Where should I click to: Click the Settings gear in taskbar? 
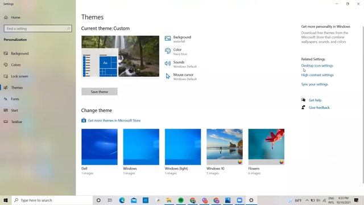(251, 200)
